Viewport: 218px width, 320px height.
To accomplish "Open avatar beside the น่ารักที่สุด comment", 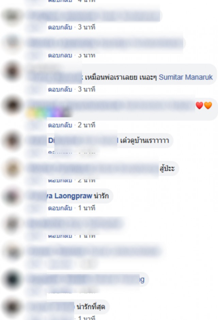I will (x=12, y=307).
